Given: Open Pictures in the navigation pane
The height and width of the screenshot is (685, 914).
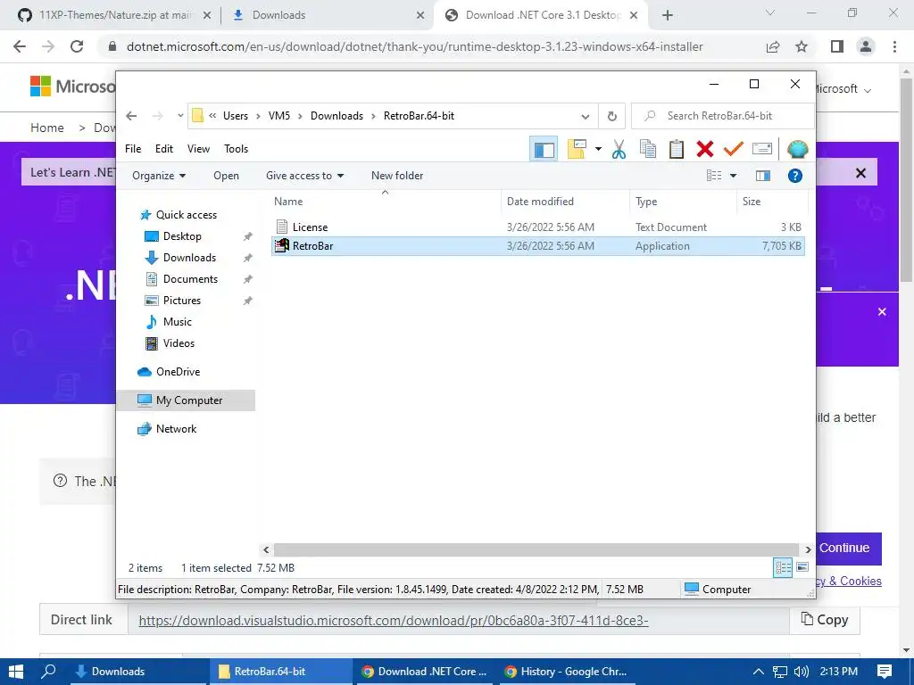Looking at the screenshot, I should click(x=182, y=301).
